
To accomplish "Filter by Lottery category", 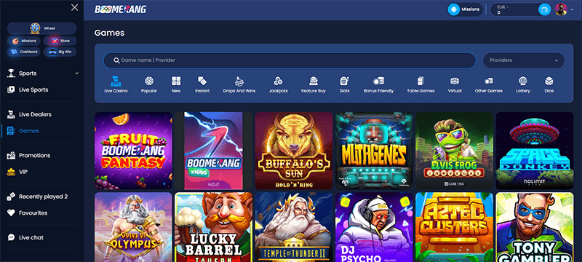I will pos(523,84).
